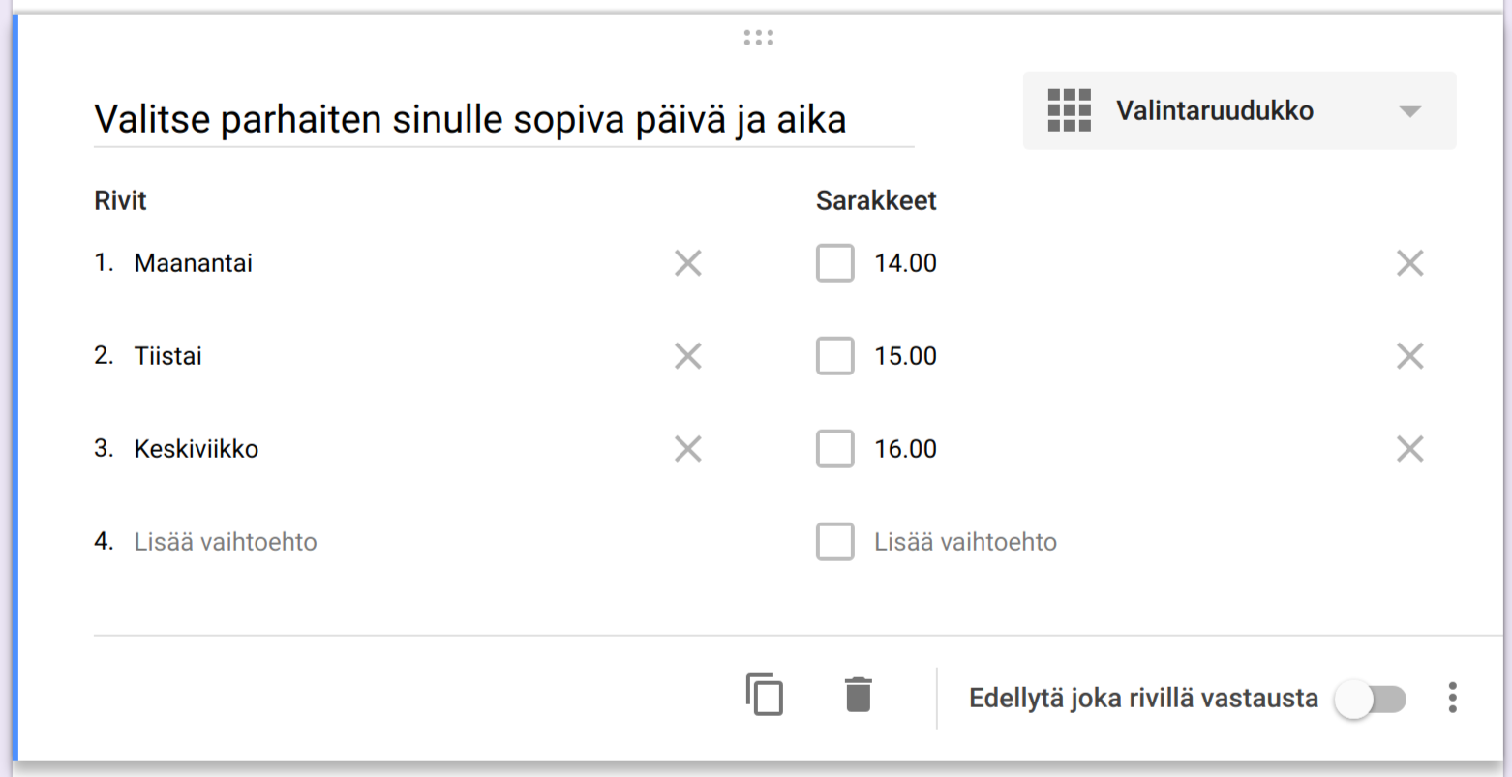Click the checkbox next to 14.00
Viewport: 1512px width, 777px height.
click(835, 263)
